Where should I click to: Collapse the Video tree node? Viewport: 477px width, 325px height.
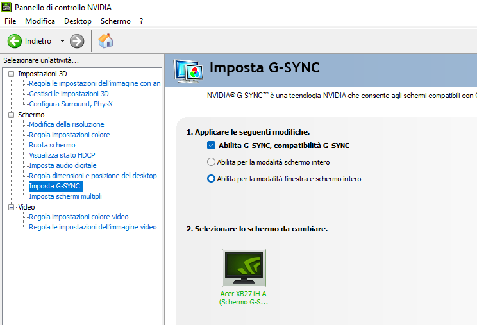click(x=12, y=207)
